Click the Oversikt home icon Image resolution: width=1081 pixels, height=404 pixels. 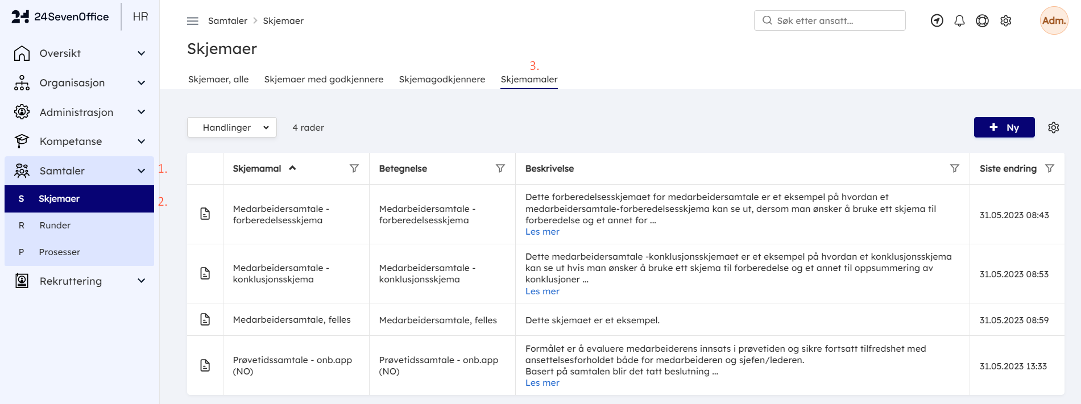[x=22, y=53]
